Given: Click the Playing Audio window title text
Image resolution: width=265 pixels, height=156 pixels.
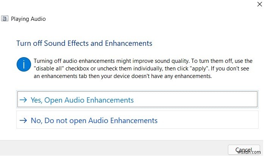Looking at the screenshot, I should (x=28, y=19).
